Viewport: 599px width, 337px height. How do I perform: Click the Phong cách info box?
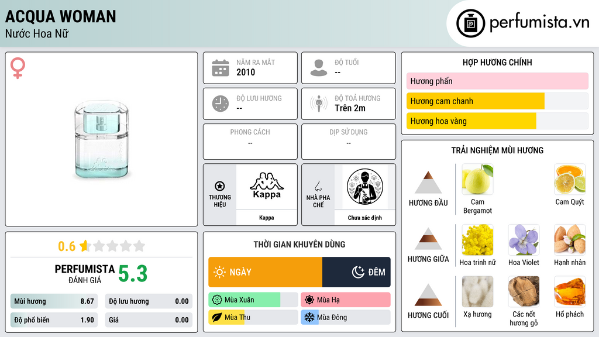[250, 142]
